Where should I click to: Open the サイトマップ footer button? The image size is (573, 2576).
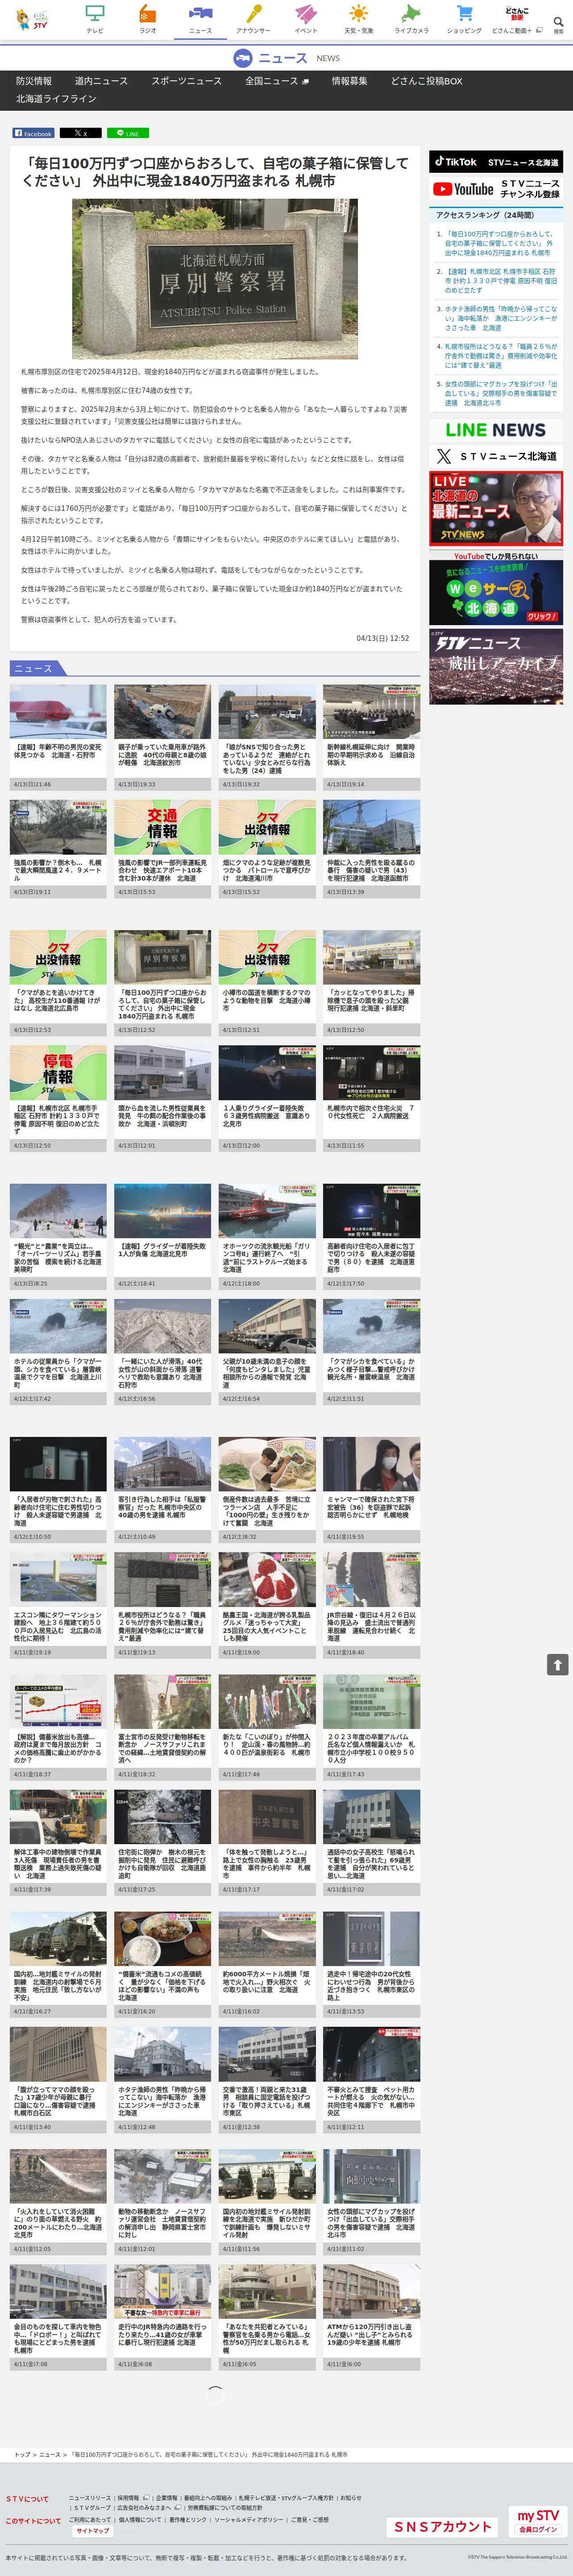(92, 2531)
